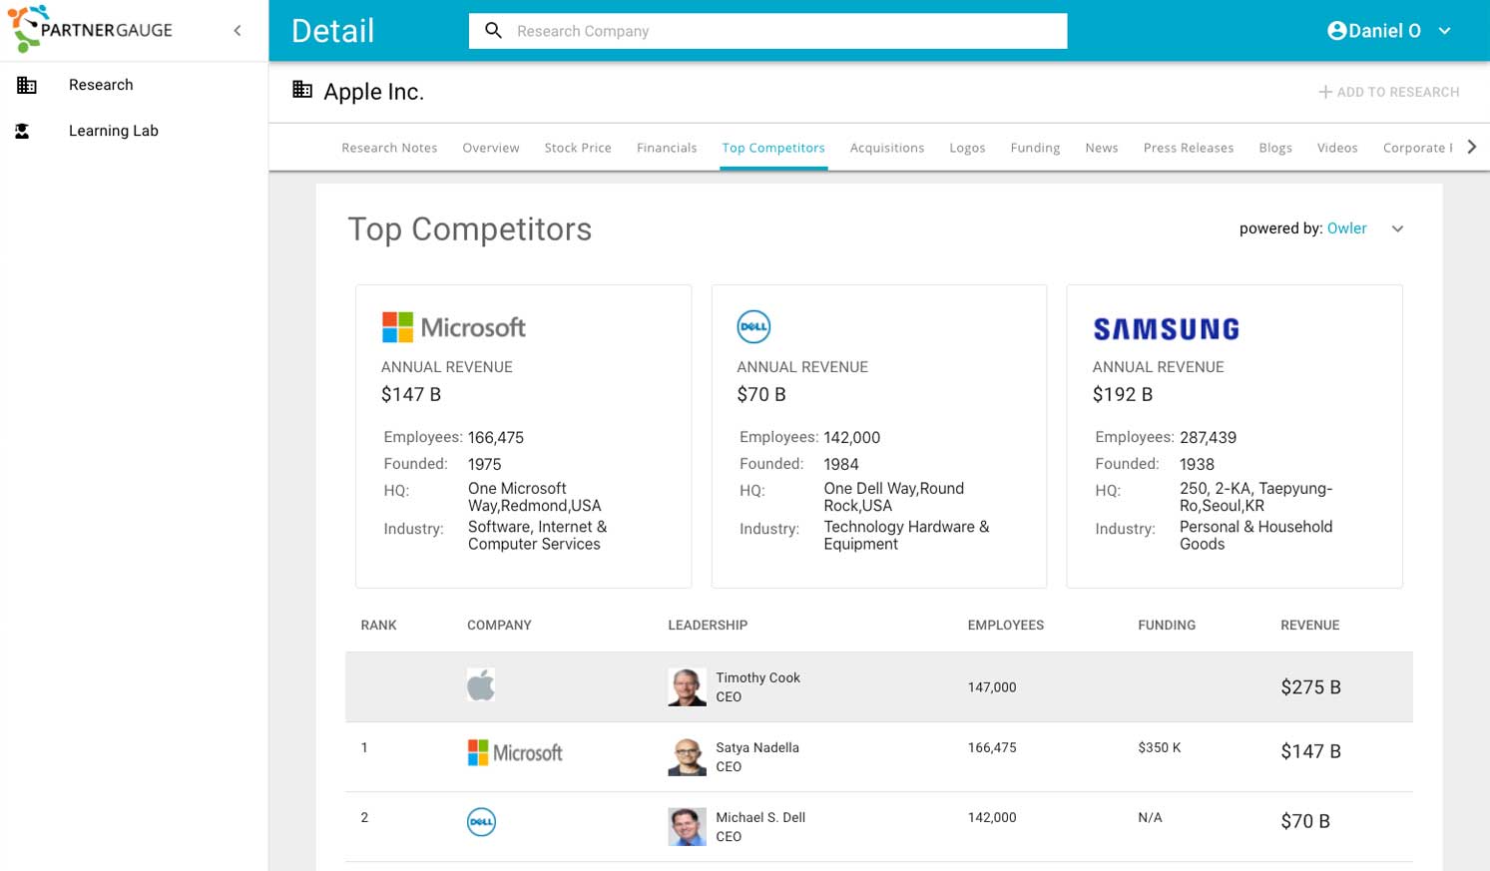This screenshot has height=871, width=1490.
Task: Click the Samsung logo on competitor card
Action: pyautogui.click(x=1166, y=328)
